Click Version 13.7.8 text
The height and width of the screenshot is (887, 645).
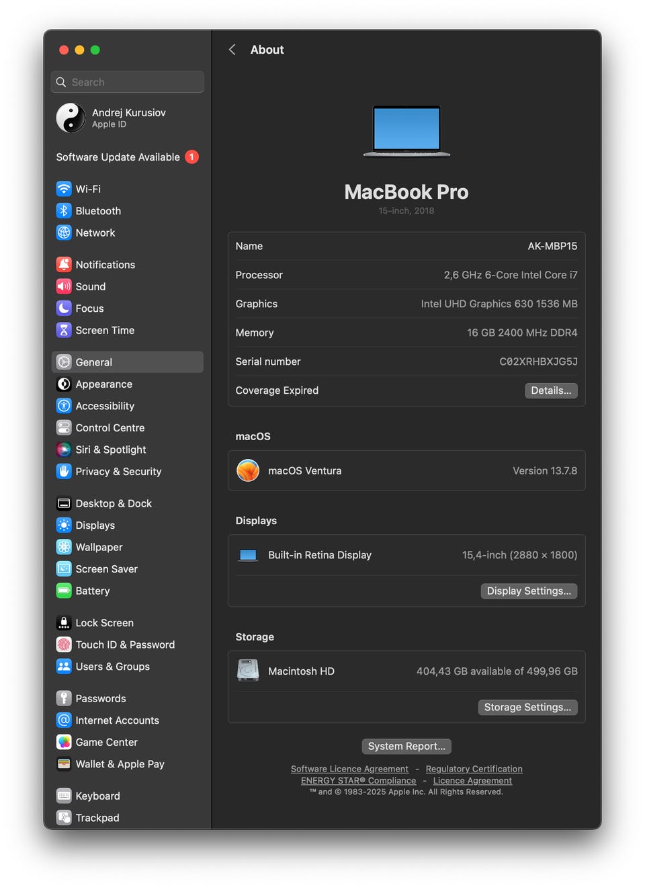point(545,470)
